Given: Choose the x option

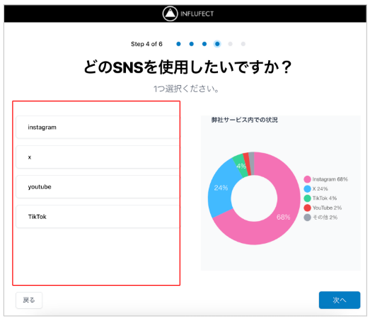Looking at the screenshot, I should 98,157.
